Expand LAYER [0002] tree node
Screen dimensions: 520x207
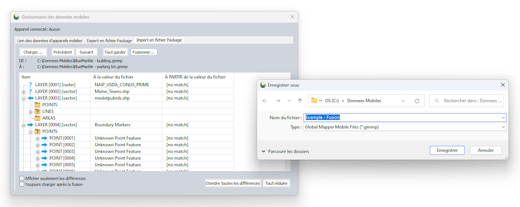[23, 92]
